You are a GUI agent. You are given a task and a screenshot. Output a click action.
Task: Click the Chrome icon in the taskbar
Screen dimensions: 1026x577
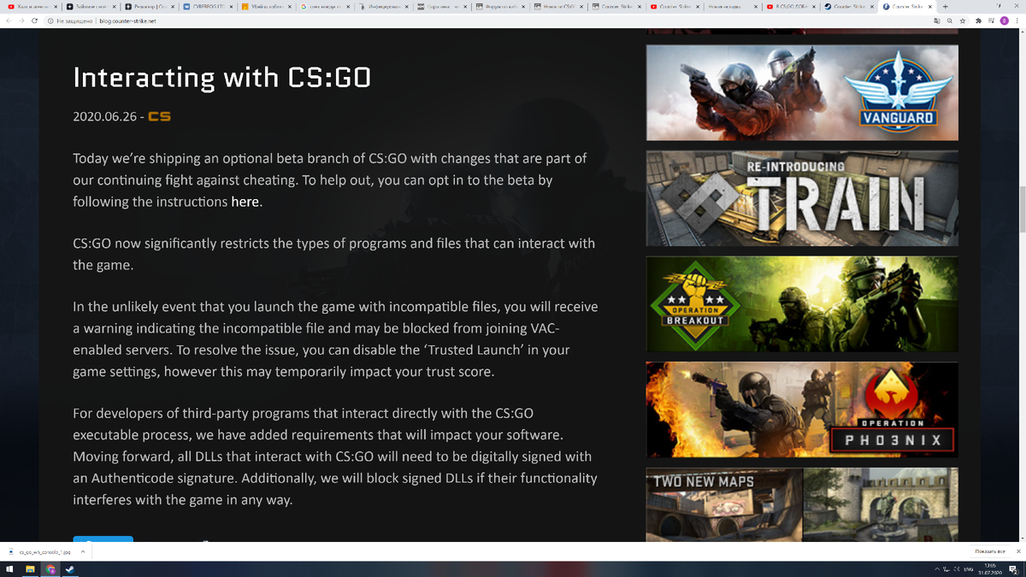[50, 569]
